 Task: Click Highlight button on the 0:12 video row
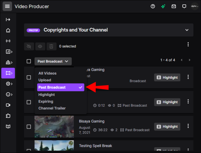point(167,102)
